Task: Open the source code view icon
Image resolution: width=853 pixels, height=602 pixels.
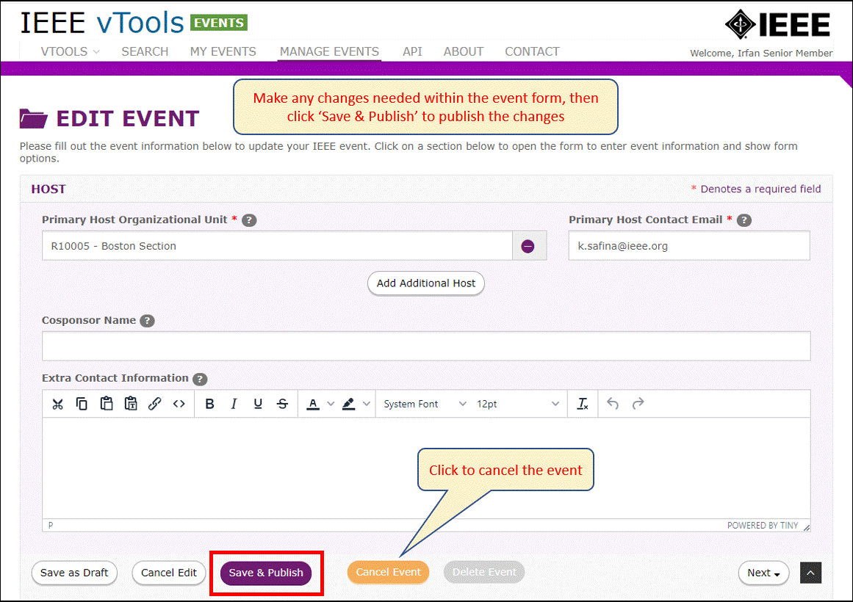Action: (x=179, y=404)
